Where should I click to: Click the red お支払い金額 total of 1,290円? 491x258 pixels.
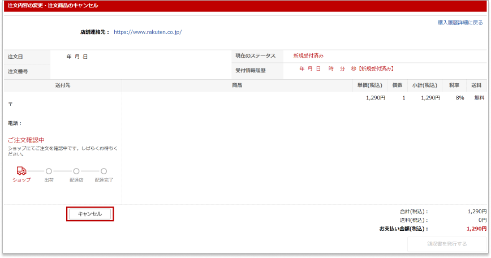click(476, 229)
